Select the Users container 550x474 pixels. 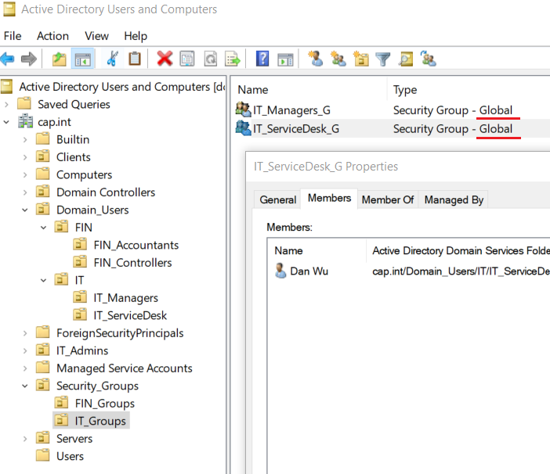tap(70, 456)
